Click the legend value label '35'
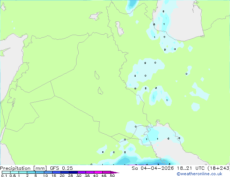Screen dimensions: 230x177 (87, 176)
